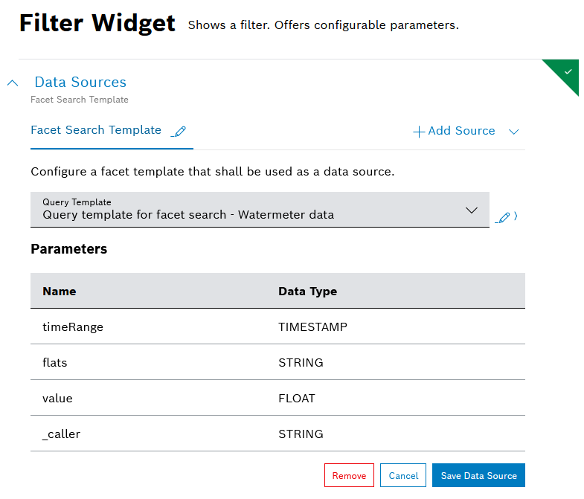
Task: Click the Name column header
Action: pos(60,292)
